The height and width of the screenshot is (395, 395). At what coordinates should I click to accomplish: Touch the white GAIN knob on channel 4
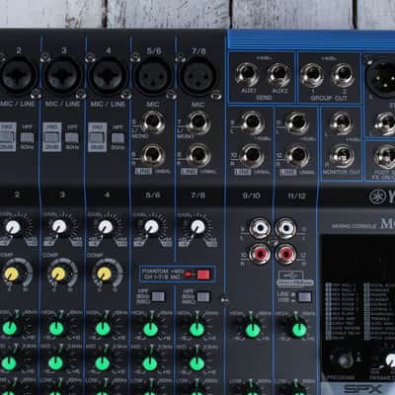click(106, 227)
